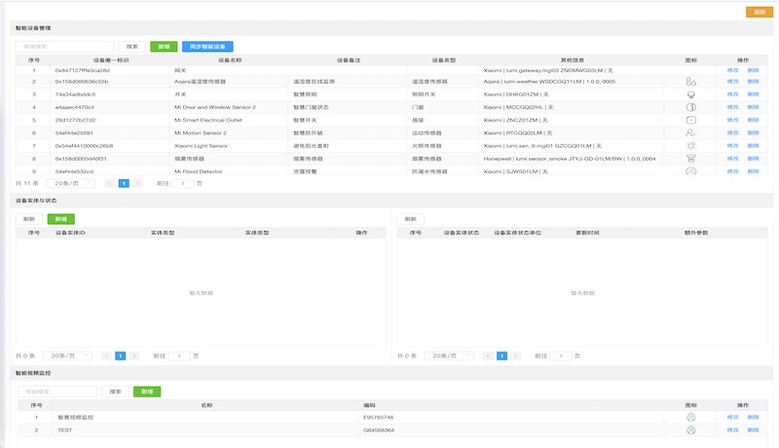Click 删除 link for the TEST video monitor
Image resolution: width=779 pixels, height=448 pixels.
(x=753, y=429)
